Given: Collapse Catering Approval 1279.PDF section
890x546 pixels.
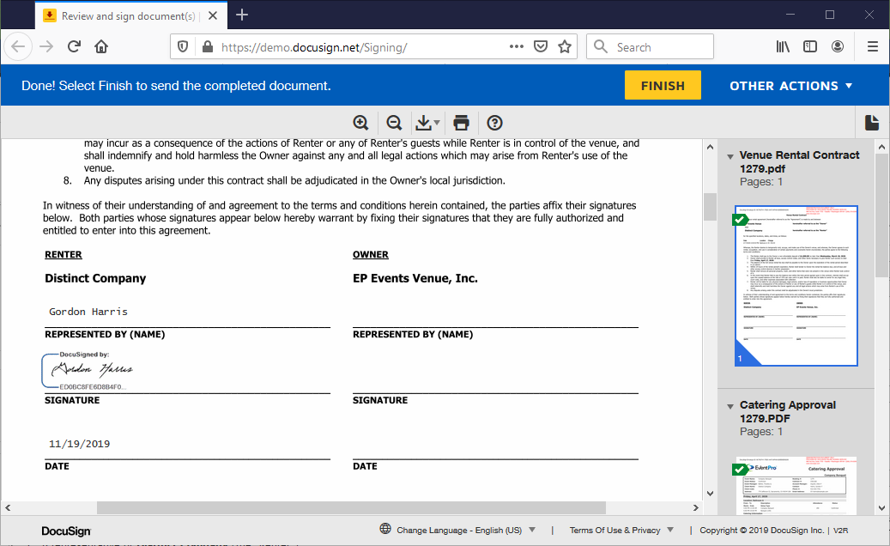Looking at the screenshot, I should click(730, 406).
